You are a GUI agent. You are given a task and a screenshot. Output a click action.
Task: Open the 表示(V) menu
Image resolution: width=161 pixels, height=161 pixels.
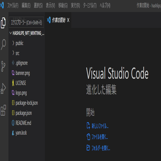click(x=50, y=5)
